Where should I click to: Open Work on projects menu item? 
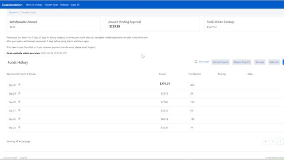point(34,5)
